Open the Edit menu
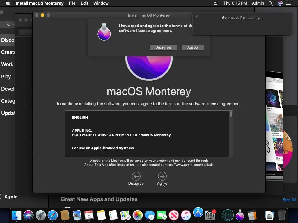298x223 pixels. coord(84,3)
